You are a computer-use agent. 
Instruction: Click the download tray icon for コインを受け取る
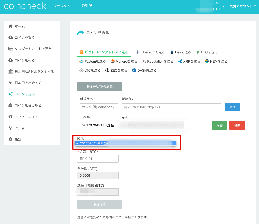click(x=11, y=105)
